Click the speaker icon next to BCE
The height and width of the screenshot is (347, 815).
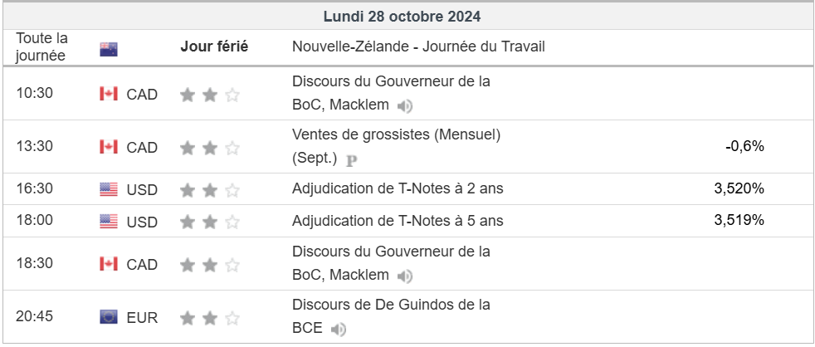[x=339, y=330]
